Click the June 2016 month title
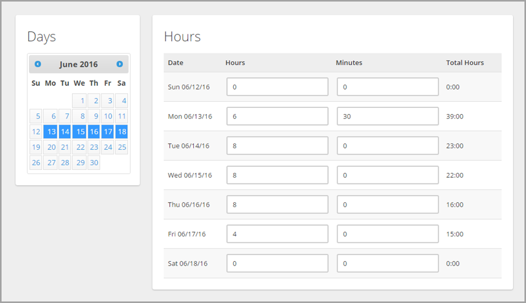 (x=79, y=64)
